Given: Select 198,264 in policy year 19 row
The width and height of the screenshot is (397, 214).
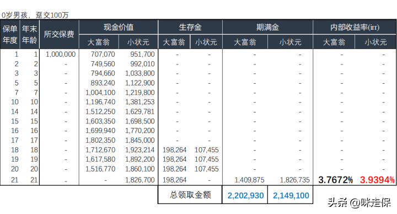Looking at the screenshot, I should click(x=174, y=159).
